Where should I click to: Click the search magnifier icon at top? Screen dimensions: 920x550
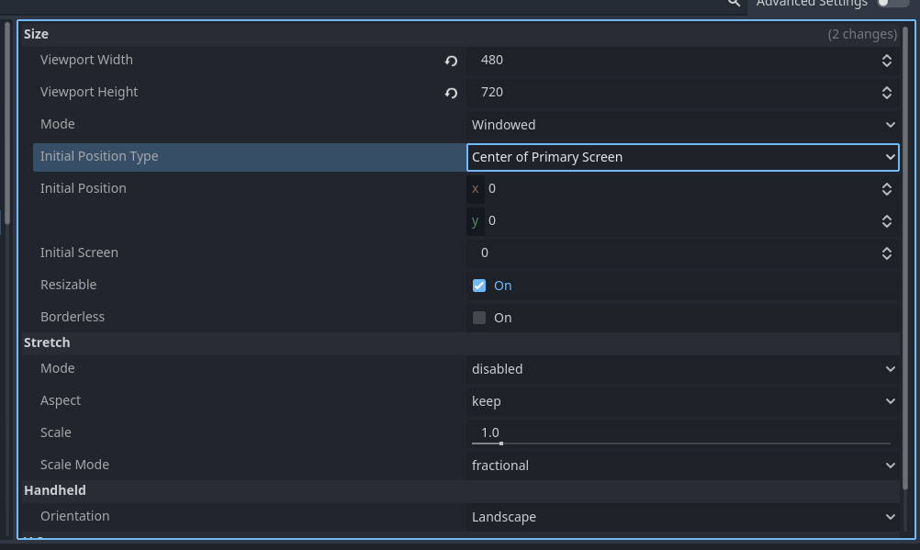click(734, 4)
